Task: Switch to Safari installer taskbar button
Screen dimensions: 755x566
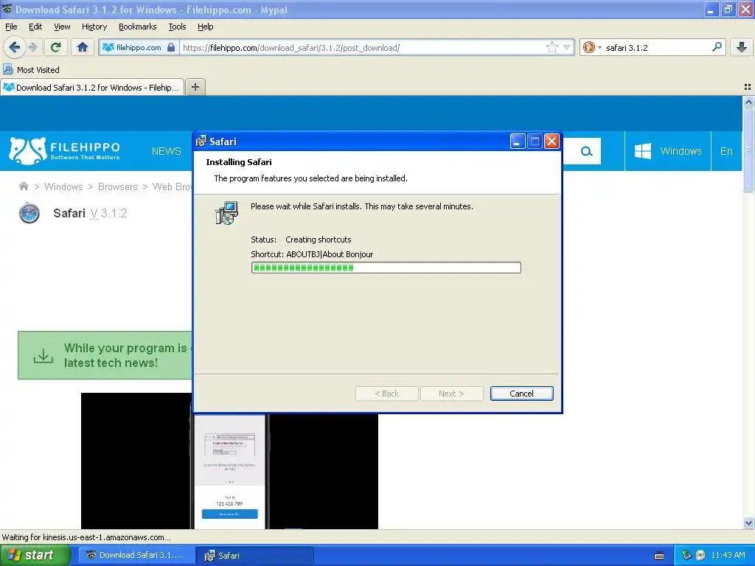Action: click(255, 556)
